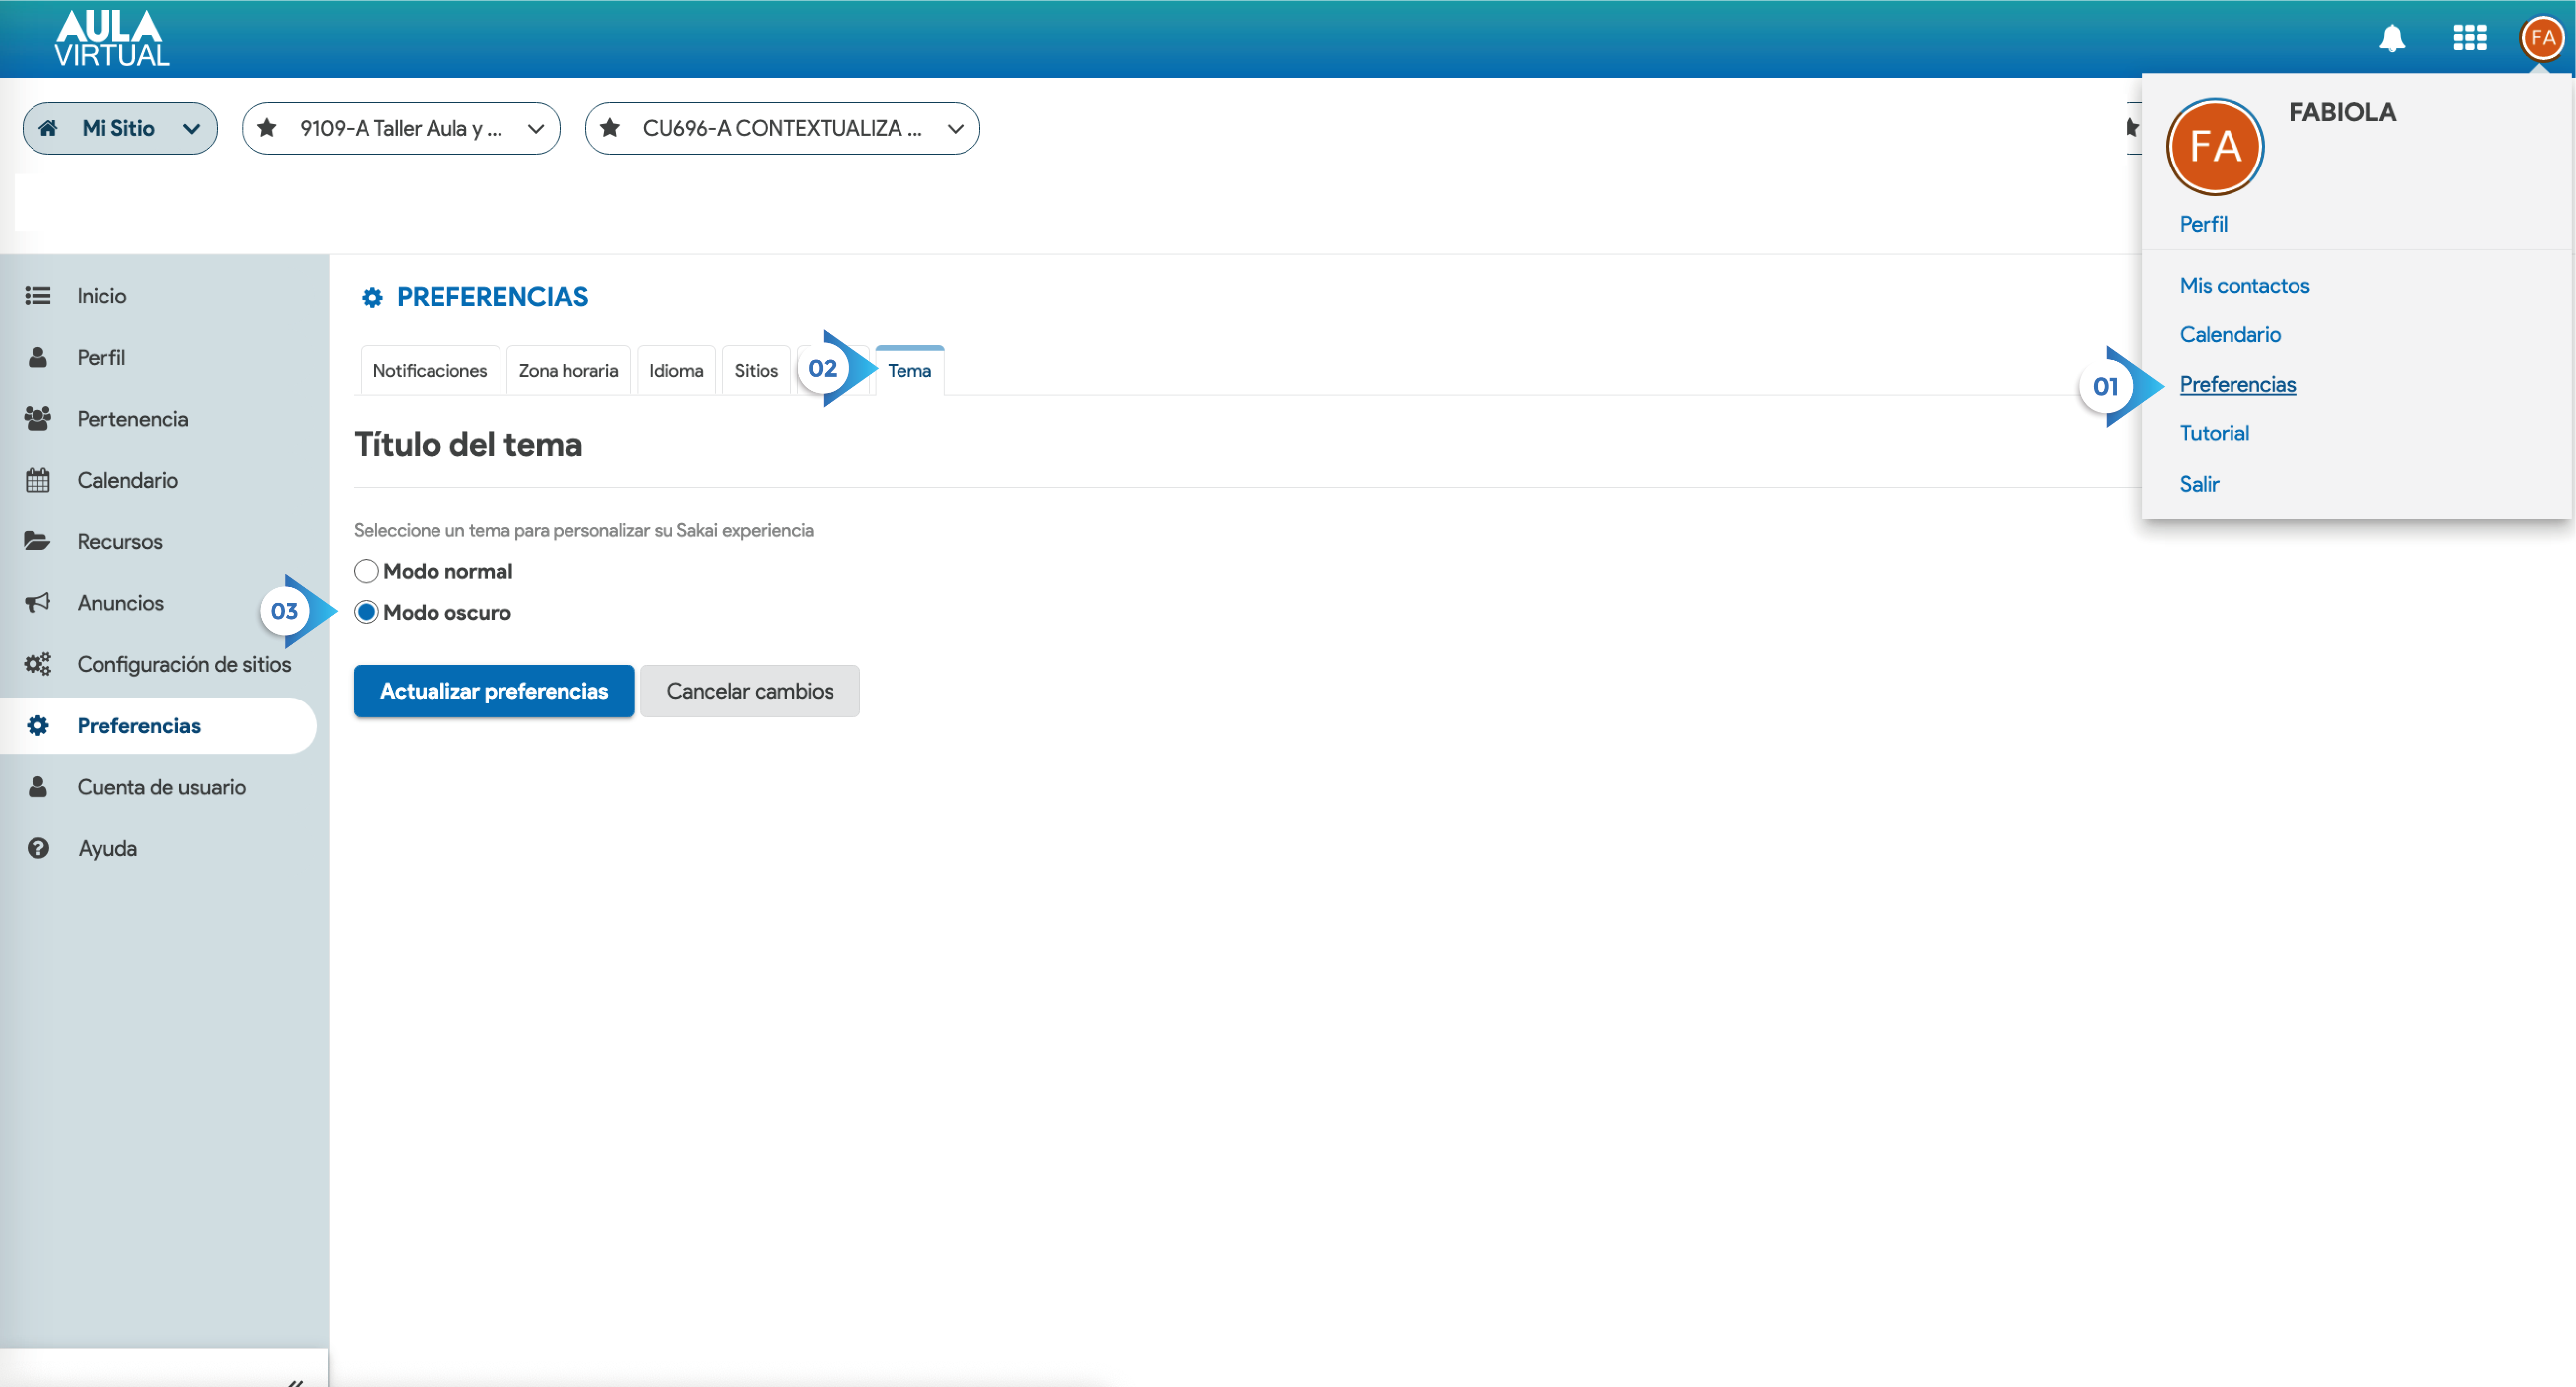
Task: Click the Cancelar cambios button
Action: pos(749,691)
